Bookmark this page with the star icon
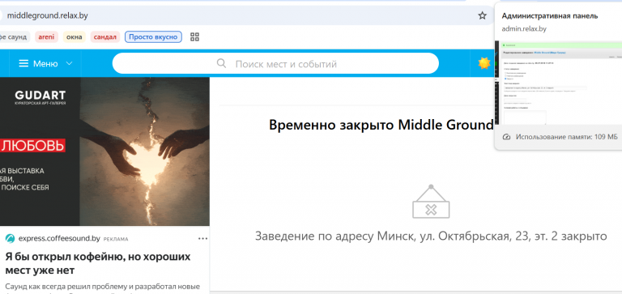This screenshot has width=622, height=294. [482, 16]
